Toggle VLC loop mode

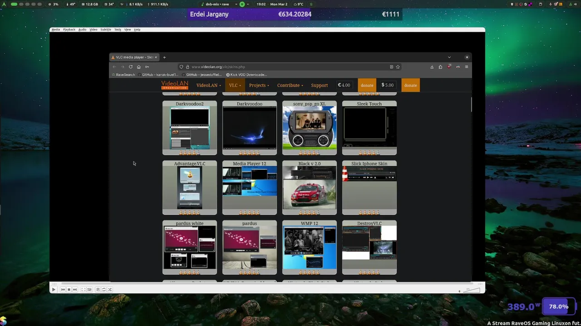(x=104, y=289)
